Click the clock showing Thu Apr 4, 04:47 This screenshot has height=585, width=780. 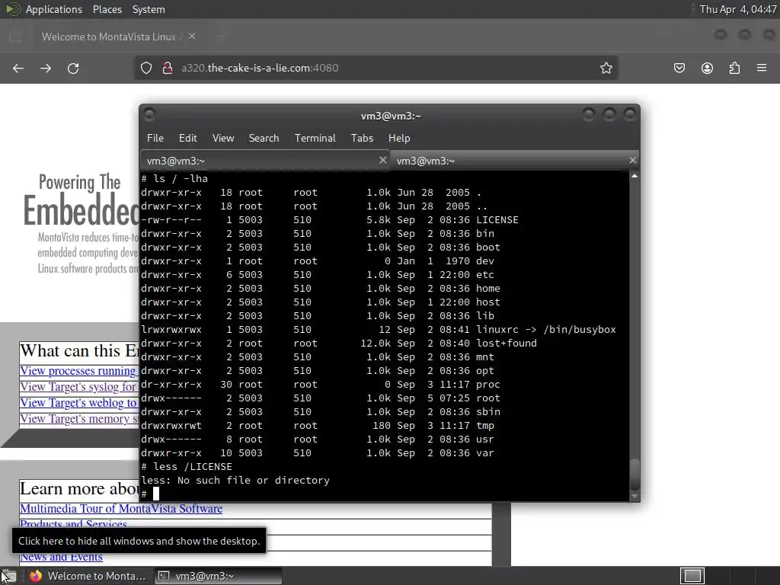(737, 9)
